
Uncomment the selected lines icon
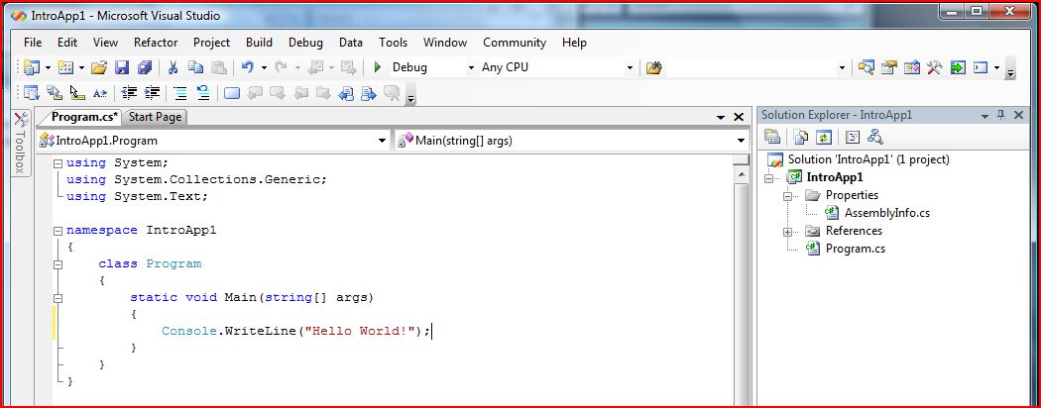tap(203, 93)
